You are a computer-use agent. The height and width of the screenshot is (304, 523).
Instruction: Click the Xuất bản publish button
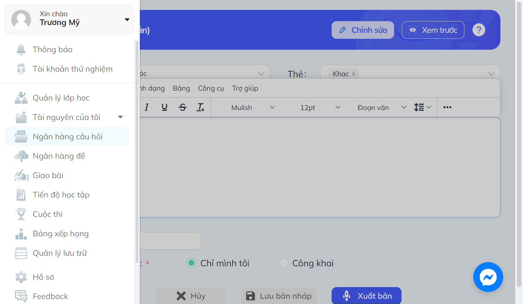click(367, 296)
